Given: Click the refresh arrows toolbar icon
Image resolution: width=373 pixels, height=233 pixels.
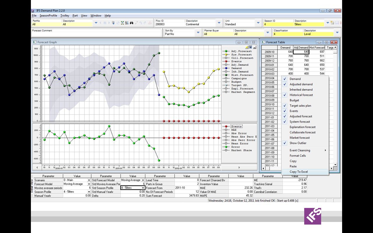Looking at the screenshot, I should coord(118,23).
